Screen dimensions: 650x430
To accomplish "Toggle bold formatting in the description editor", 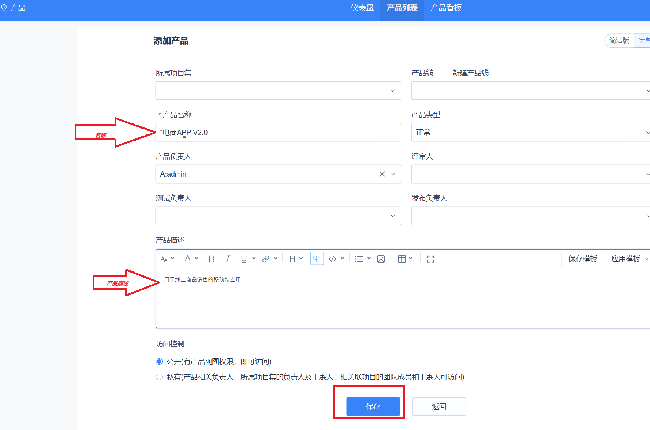I will tap(211, 259).
